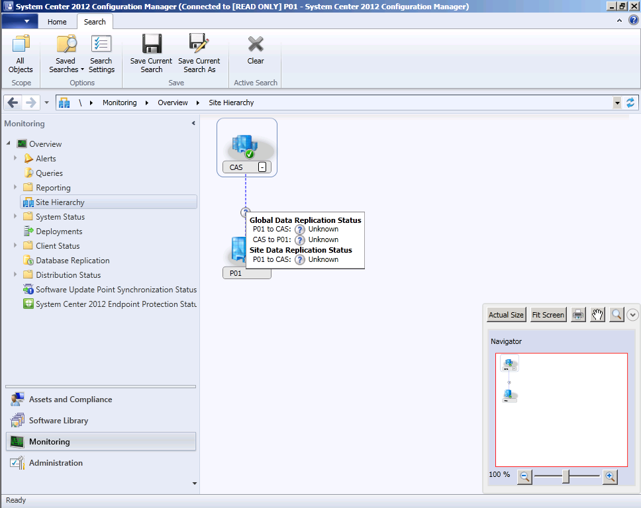This screenshot has width=641, height=508.
Task: Expand the Distribution Status node
Action: pyautogui.click(x=15, y=275)
